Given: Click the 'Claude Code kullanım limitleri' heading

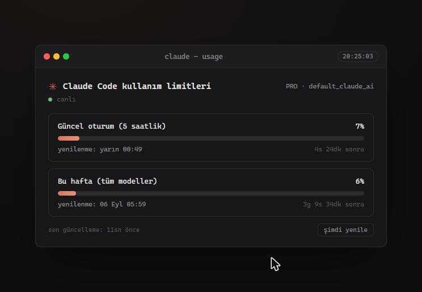Looking at the screenshot, I should coord(137,86).
